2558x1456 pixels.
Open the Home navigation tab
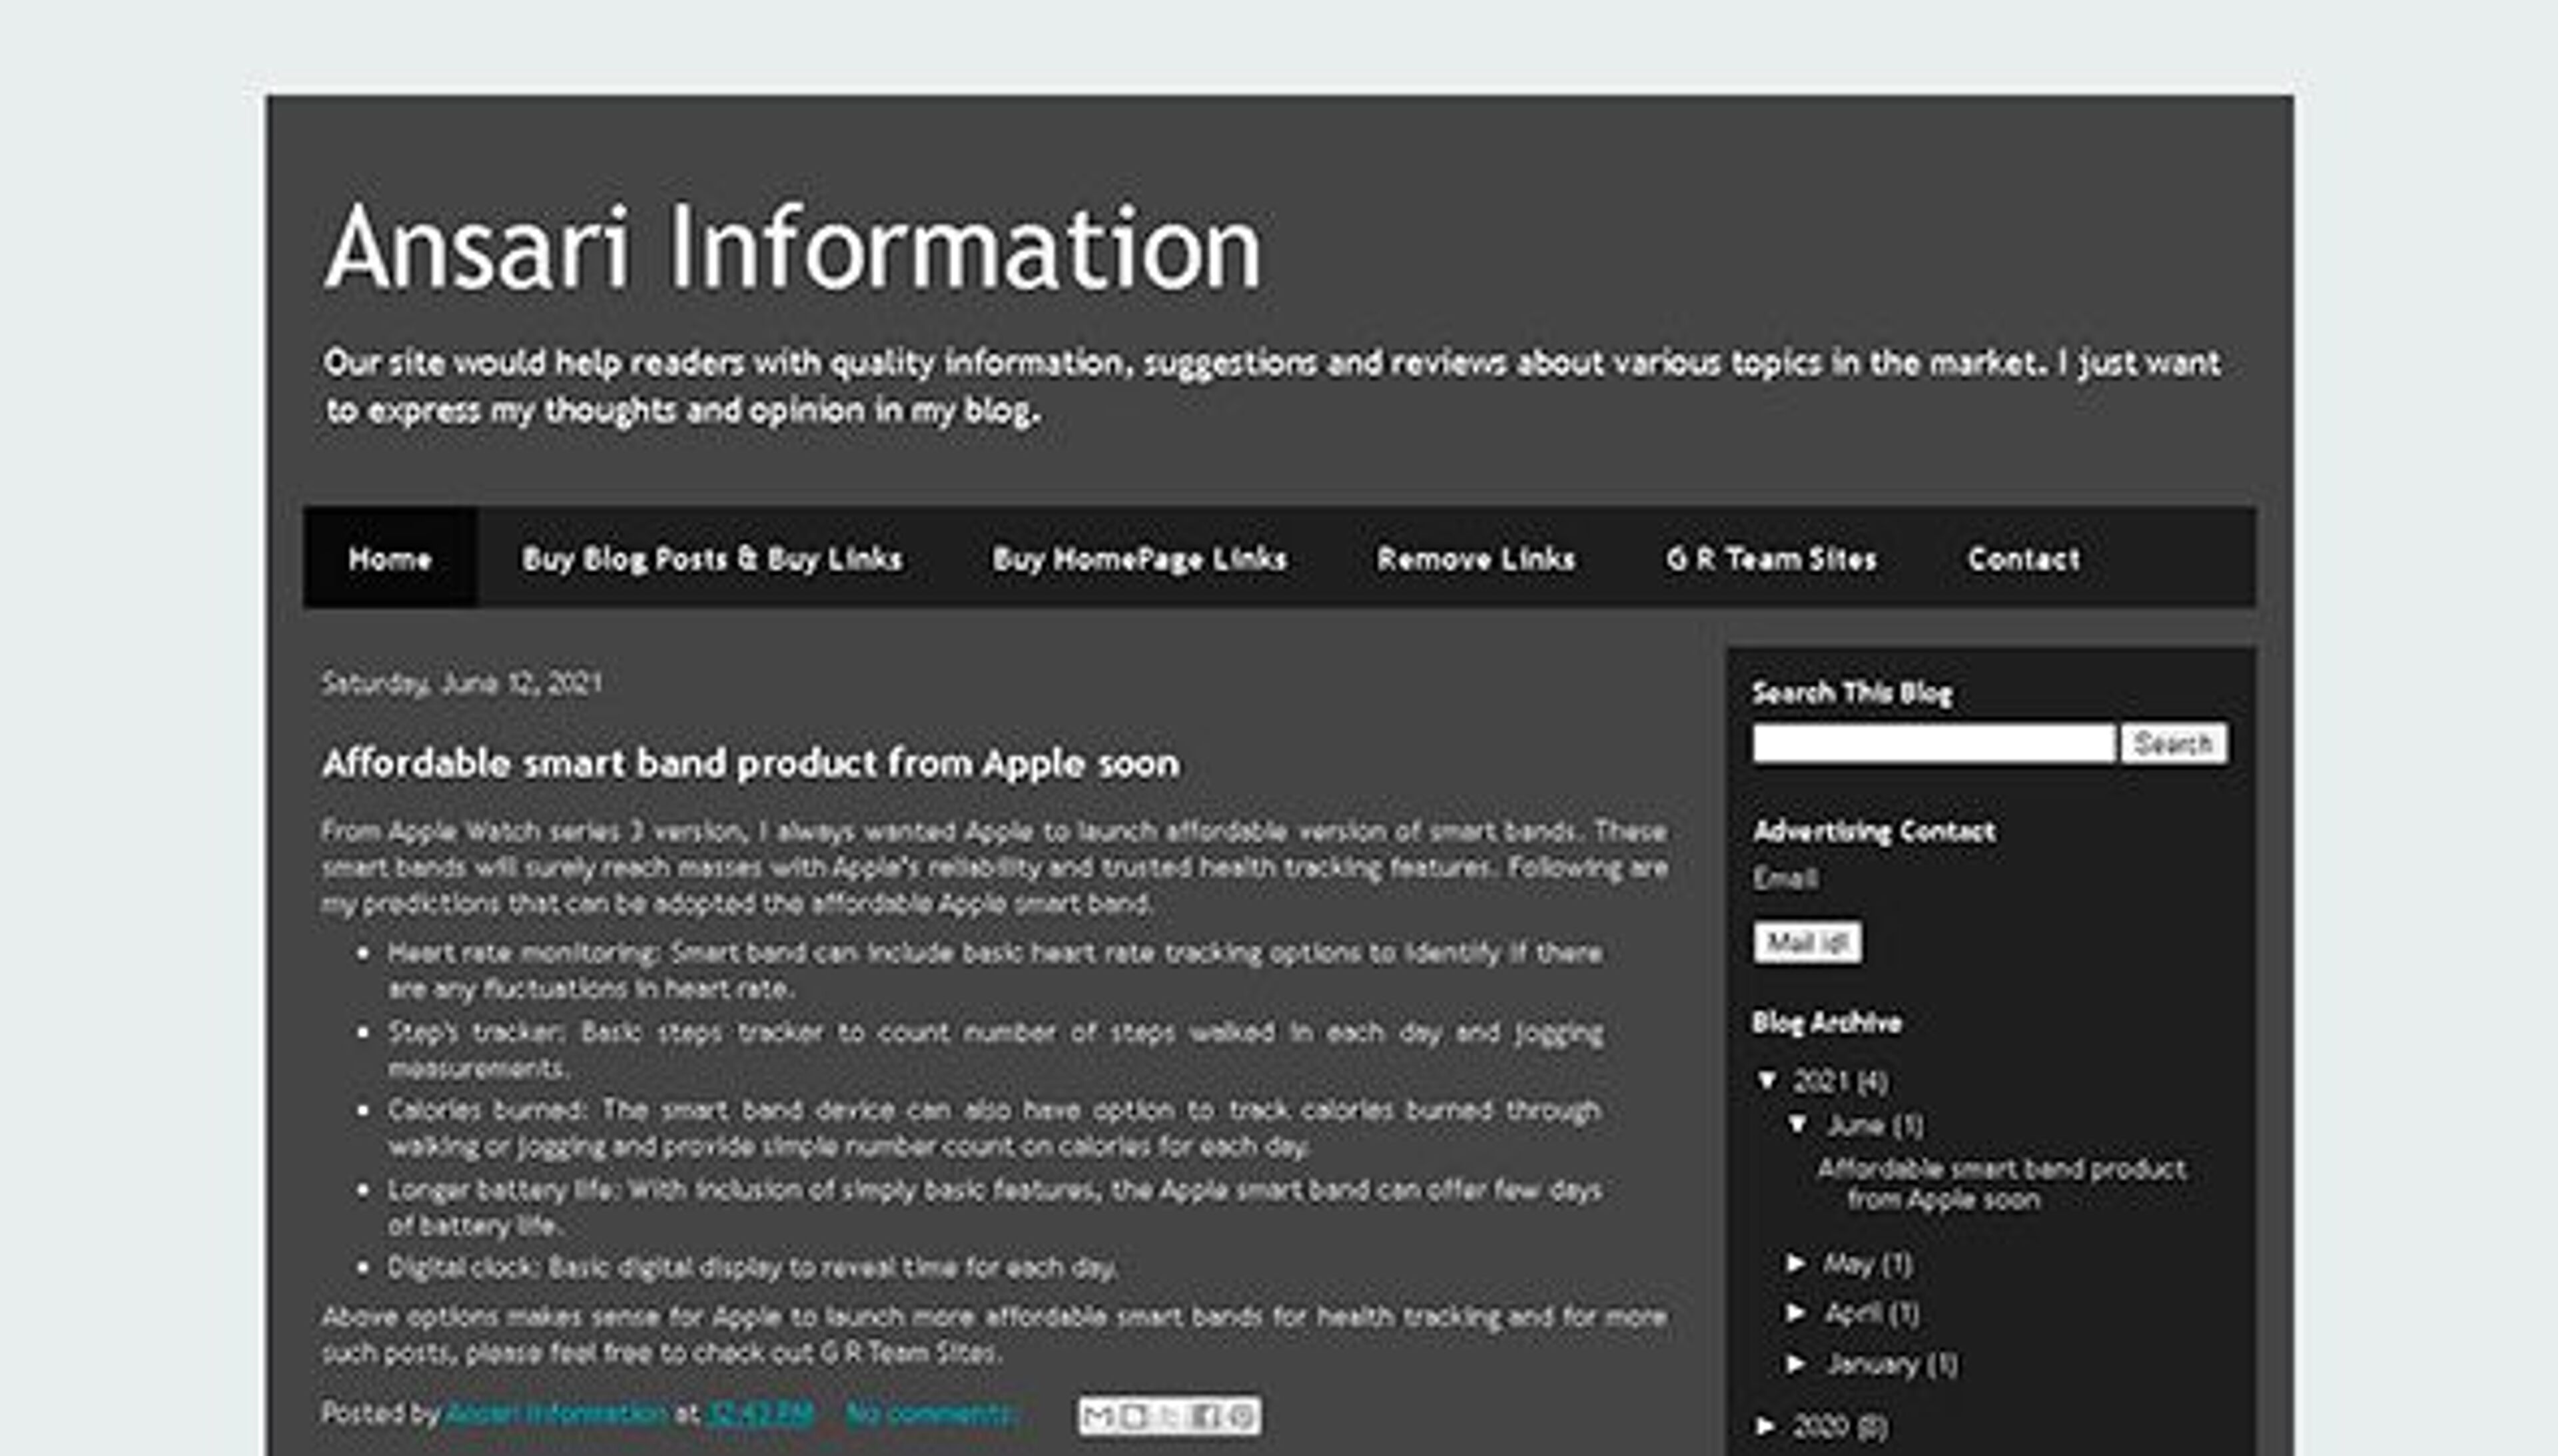pyautogui.click(x=390, y=558)
